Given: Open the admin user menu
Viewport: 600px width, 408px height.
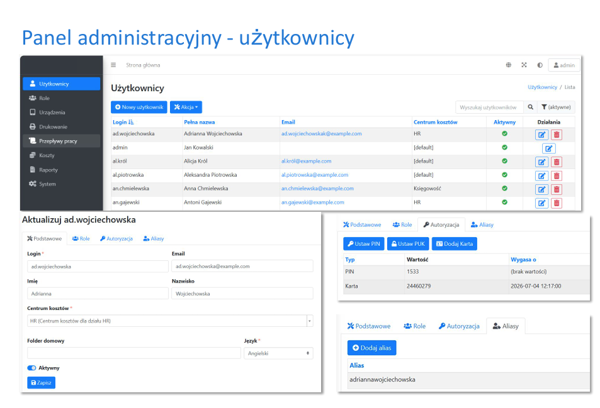Looking at the screenshot, I should point(564,65).
